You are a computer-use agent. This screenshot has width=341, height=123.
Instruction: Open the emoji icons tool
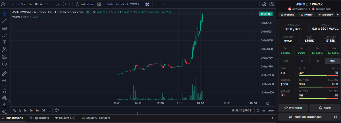point(4,64)
